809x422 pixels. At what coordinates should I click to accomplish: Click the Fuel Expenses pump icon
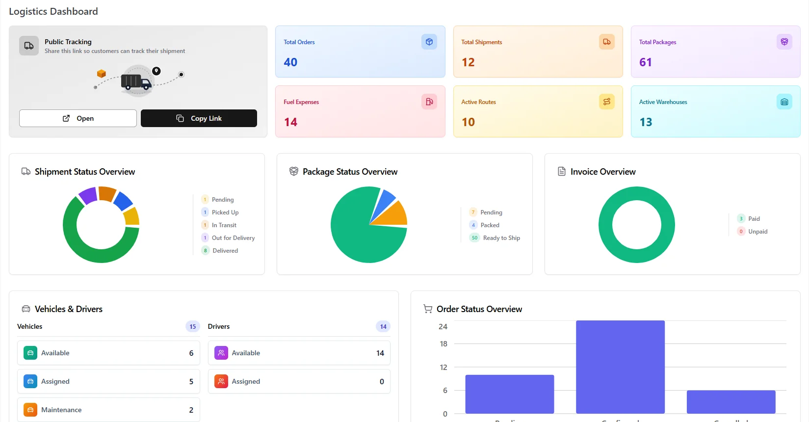[429, 102]
